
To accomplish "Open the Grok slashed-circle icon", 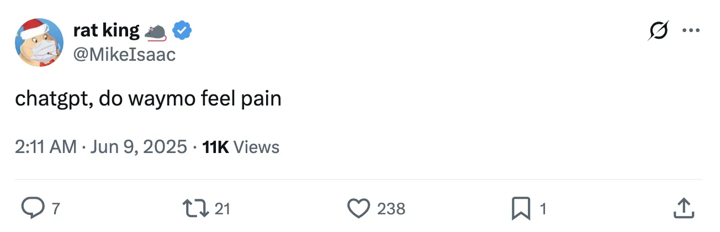I will (658, 30).
